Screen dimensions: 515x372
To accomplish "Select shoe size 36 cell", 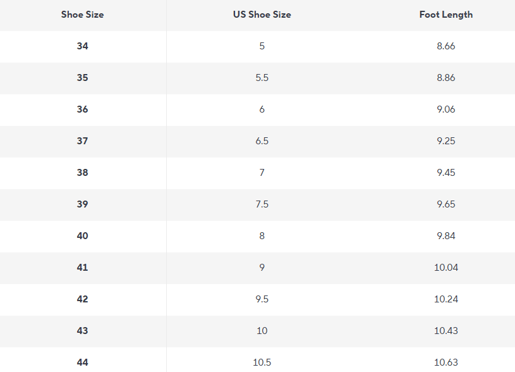I will [x=82, y=109].
